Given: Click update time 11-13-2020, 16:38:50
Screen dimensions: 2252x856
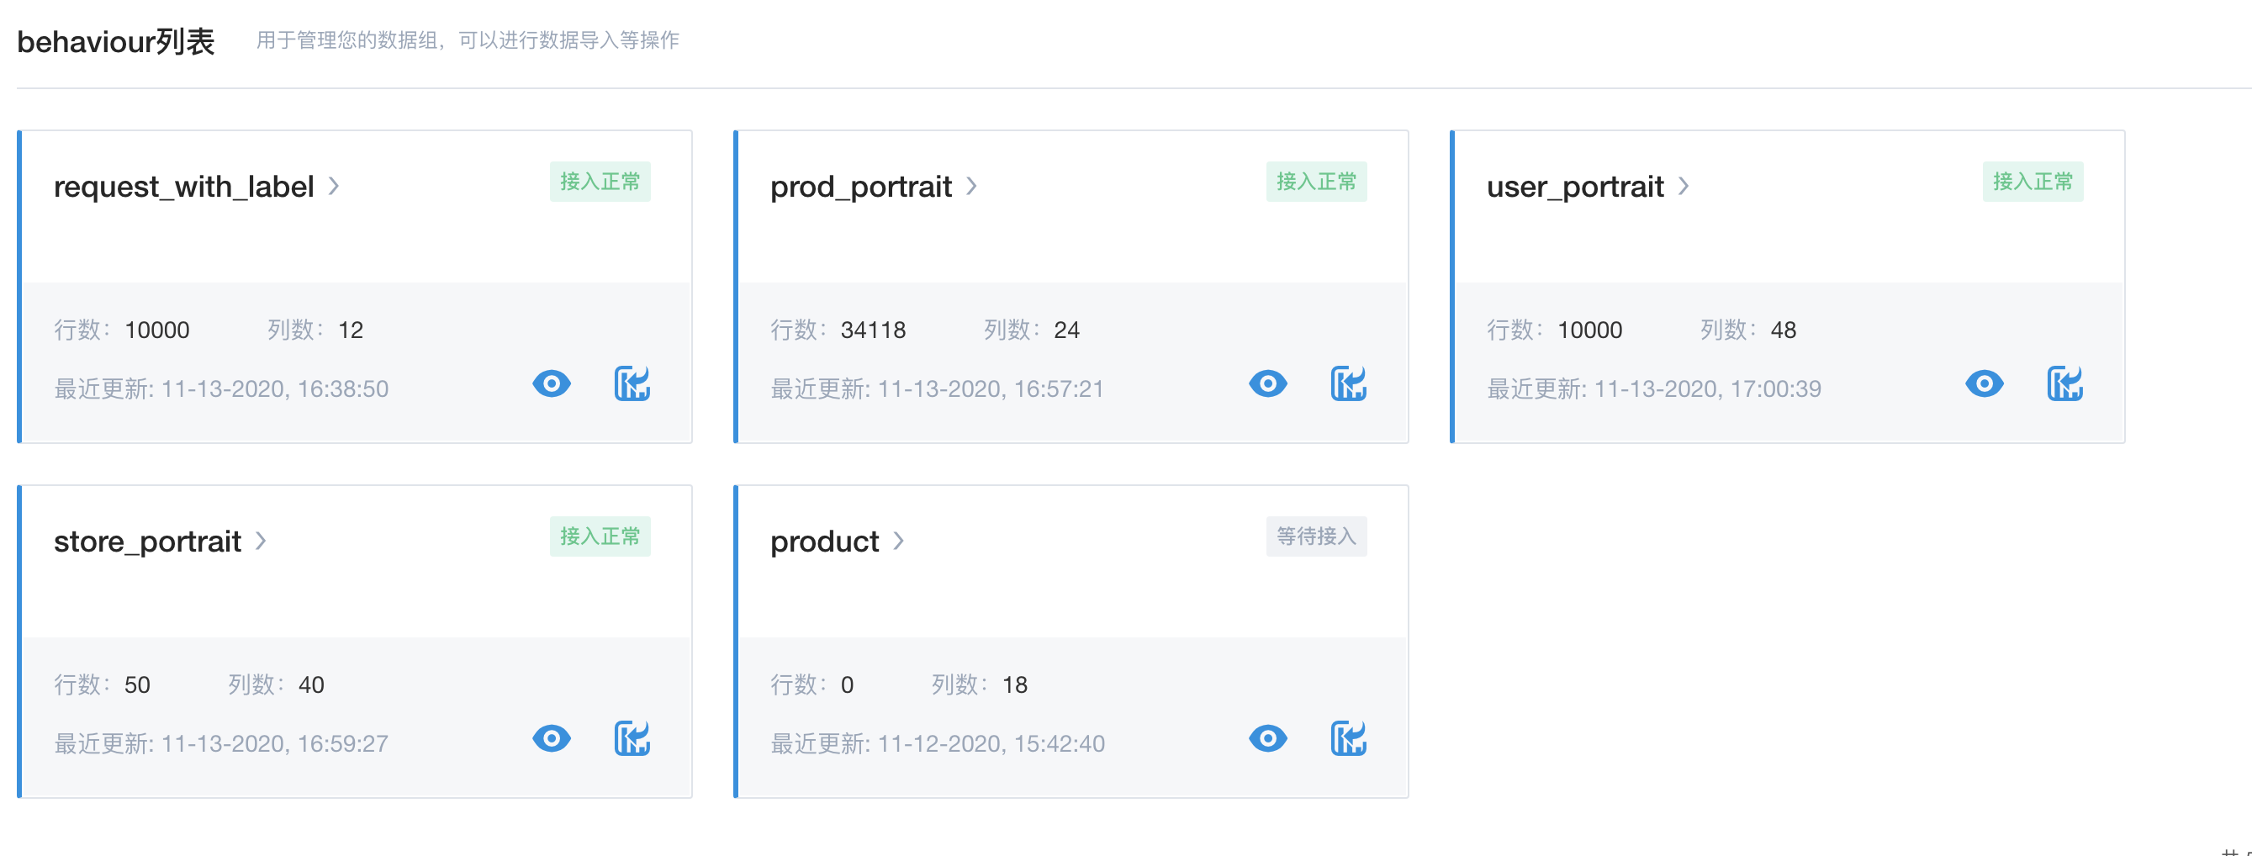Looking at the screenshot, I should point(274,388).
